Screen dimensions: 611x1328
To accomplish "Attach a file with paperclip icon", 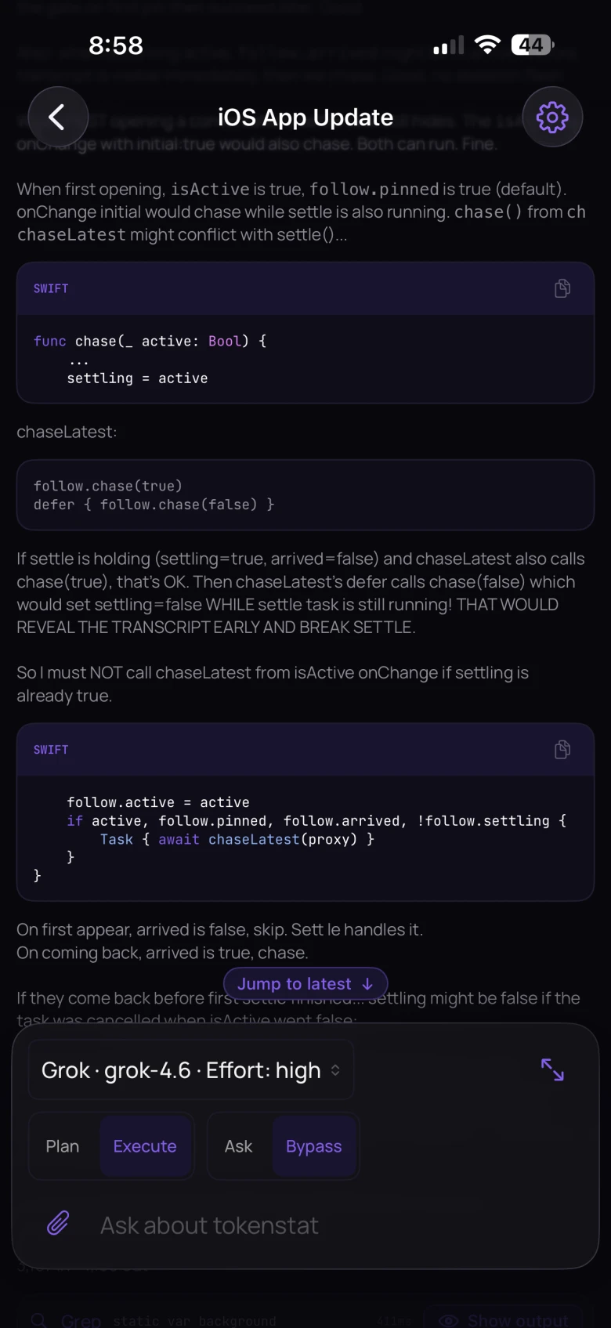I will (x=58, y=1224).
